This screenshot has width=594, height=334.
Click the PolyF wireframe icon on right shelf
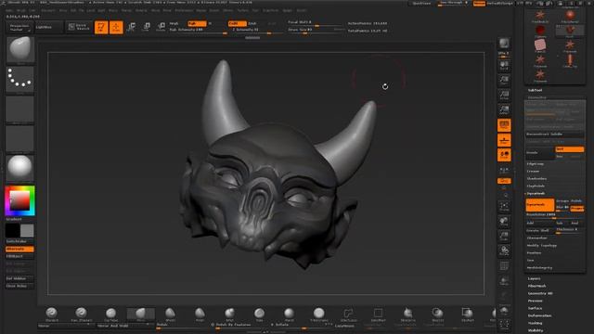[x=504, y=266]
